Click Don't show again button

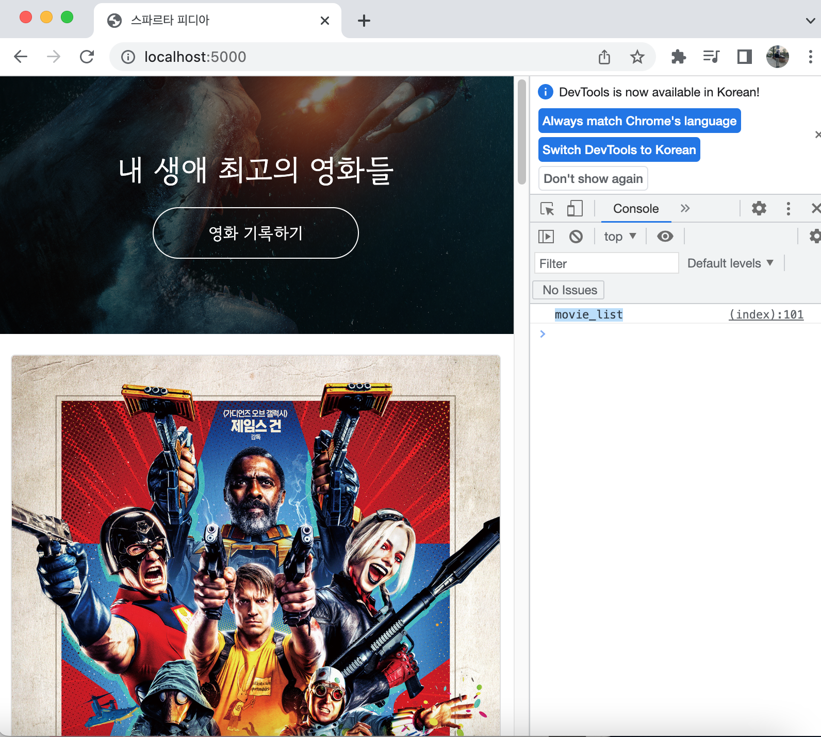point(593,178)
